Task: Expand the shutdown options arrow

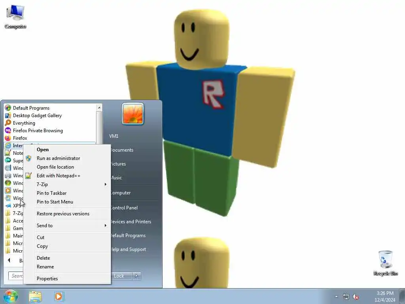Action: point(136,276)
